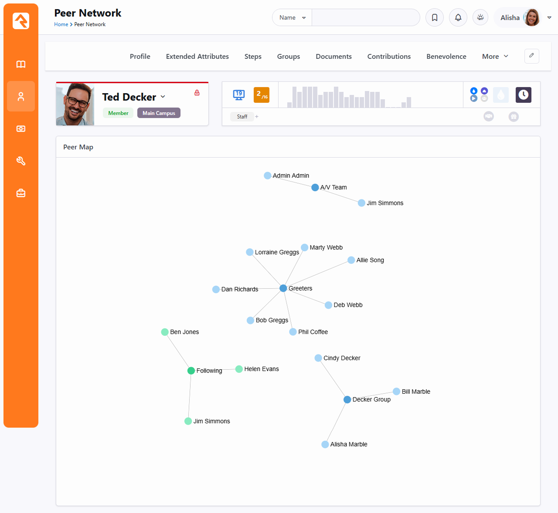Open the briefcase icon in sidebar
Image resolution: width=558 pixels, height=513 pixels.
click(x=21, y=193)
